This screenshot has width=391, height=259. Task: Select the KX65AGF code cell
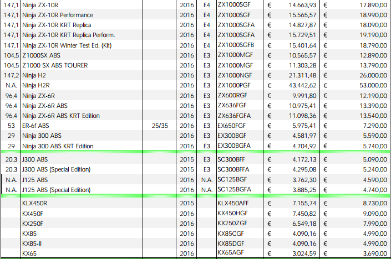[x=230, y=252]
